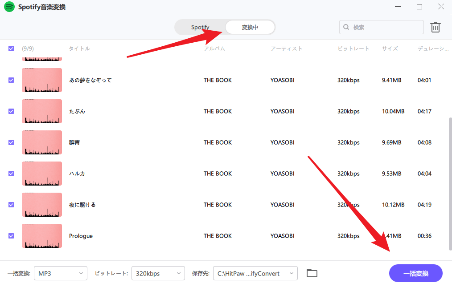
Task: Toggle the select-all (9/9) checkbox
Action: coord(11,49)
